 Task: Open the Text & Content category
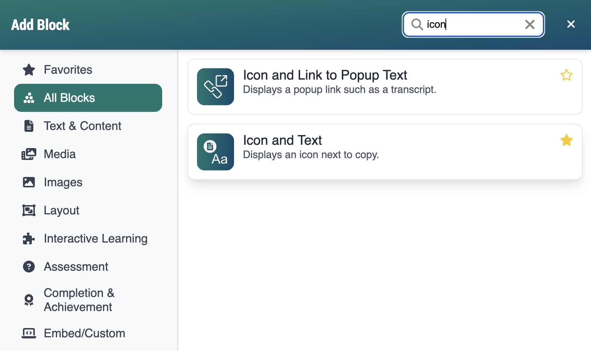tap(88, 126)
